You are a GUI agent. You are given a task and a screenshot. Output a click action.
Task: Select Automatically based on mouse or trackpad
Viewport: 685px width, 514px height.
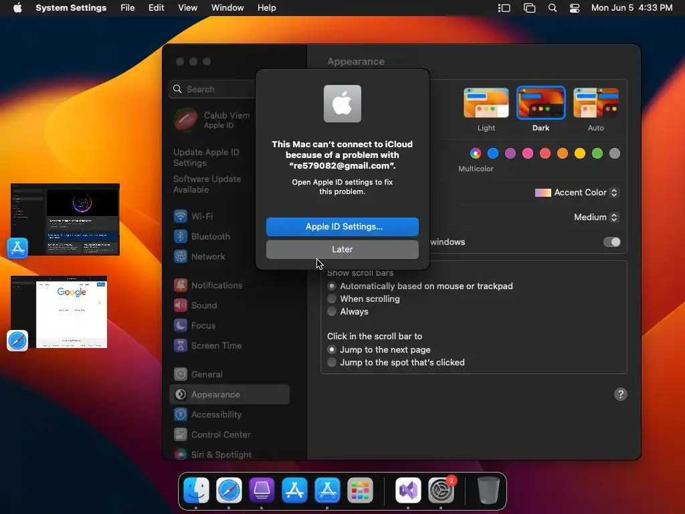click(332, 286)
